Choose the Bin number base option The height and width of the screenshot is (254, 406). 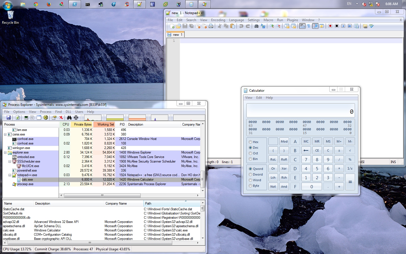point(250,159)
